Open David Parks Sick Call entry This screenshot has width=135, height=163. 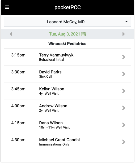coord(67,74)
